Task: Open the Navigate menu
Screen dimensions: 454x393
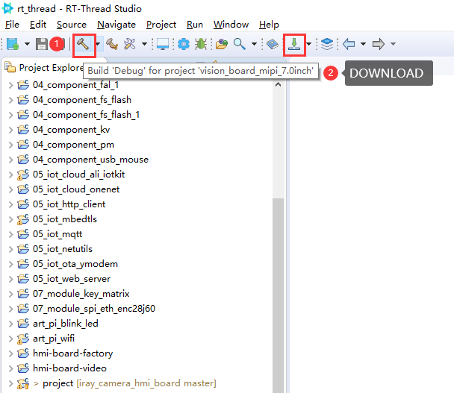Action: [x=116, y=25]
